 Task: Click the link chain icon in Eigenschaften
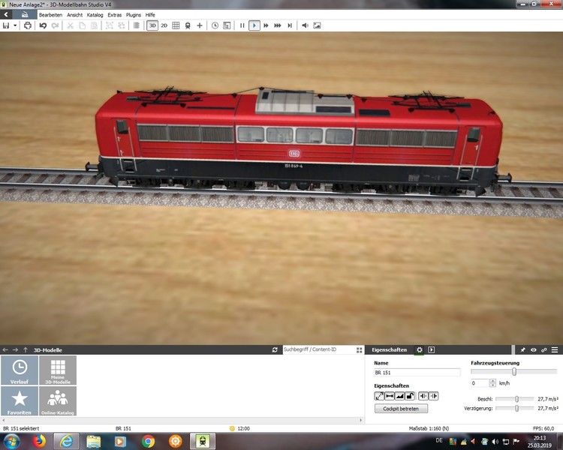click(544, 350)
